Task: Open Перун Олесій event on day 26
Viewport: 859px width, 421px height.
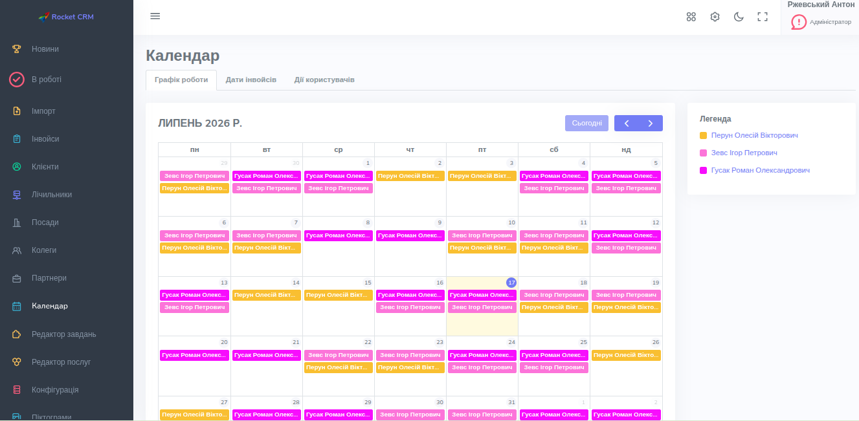Action: click(626, 355)
